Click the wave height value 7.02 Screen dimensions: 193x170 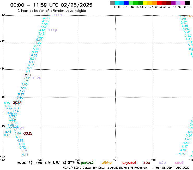[27, 78]
